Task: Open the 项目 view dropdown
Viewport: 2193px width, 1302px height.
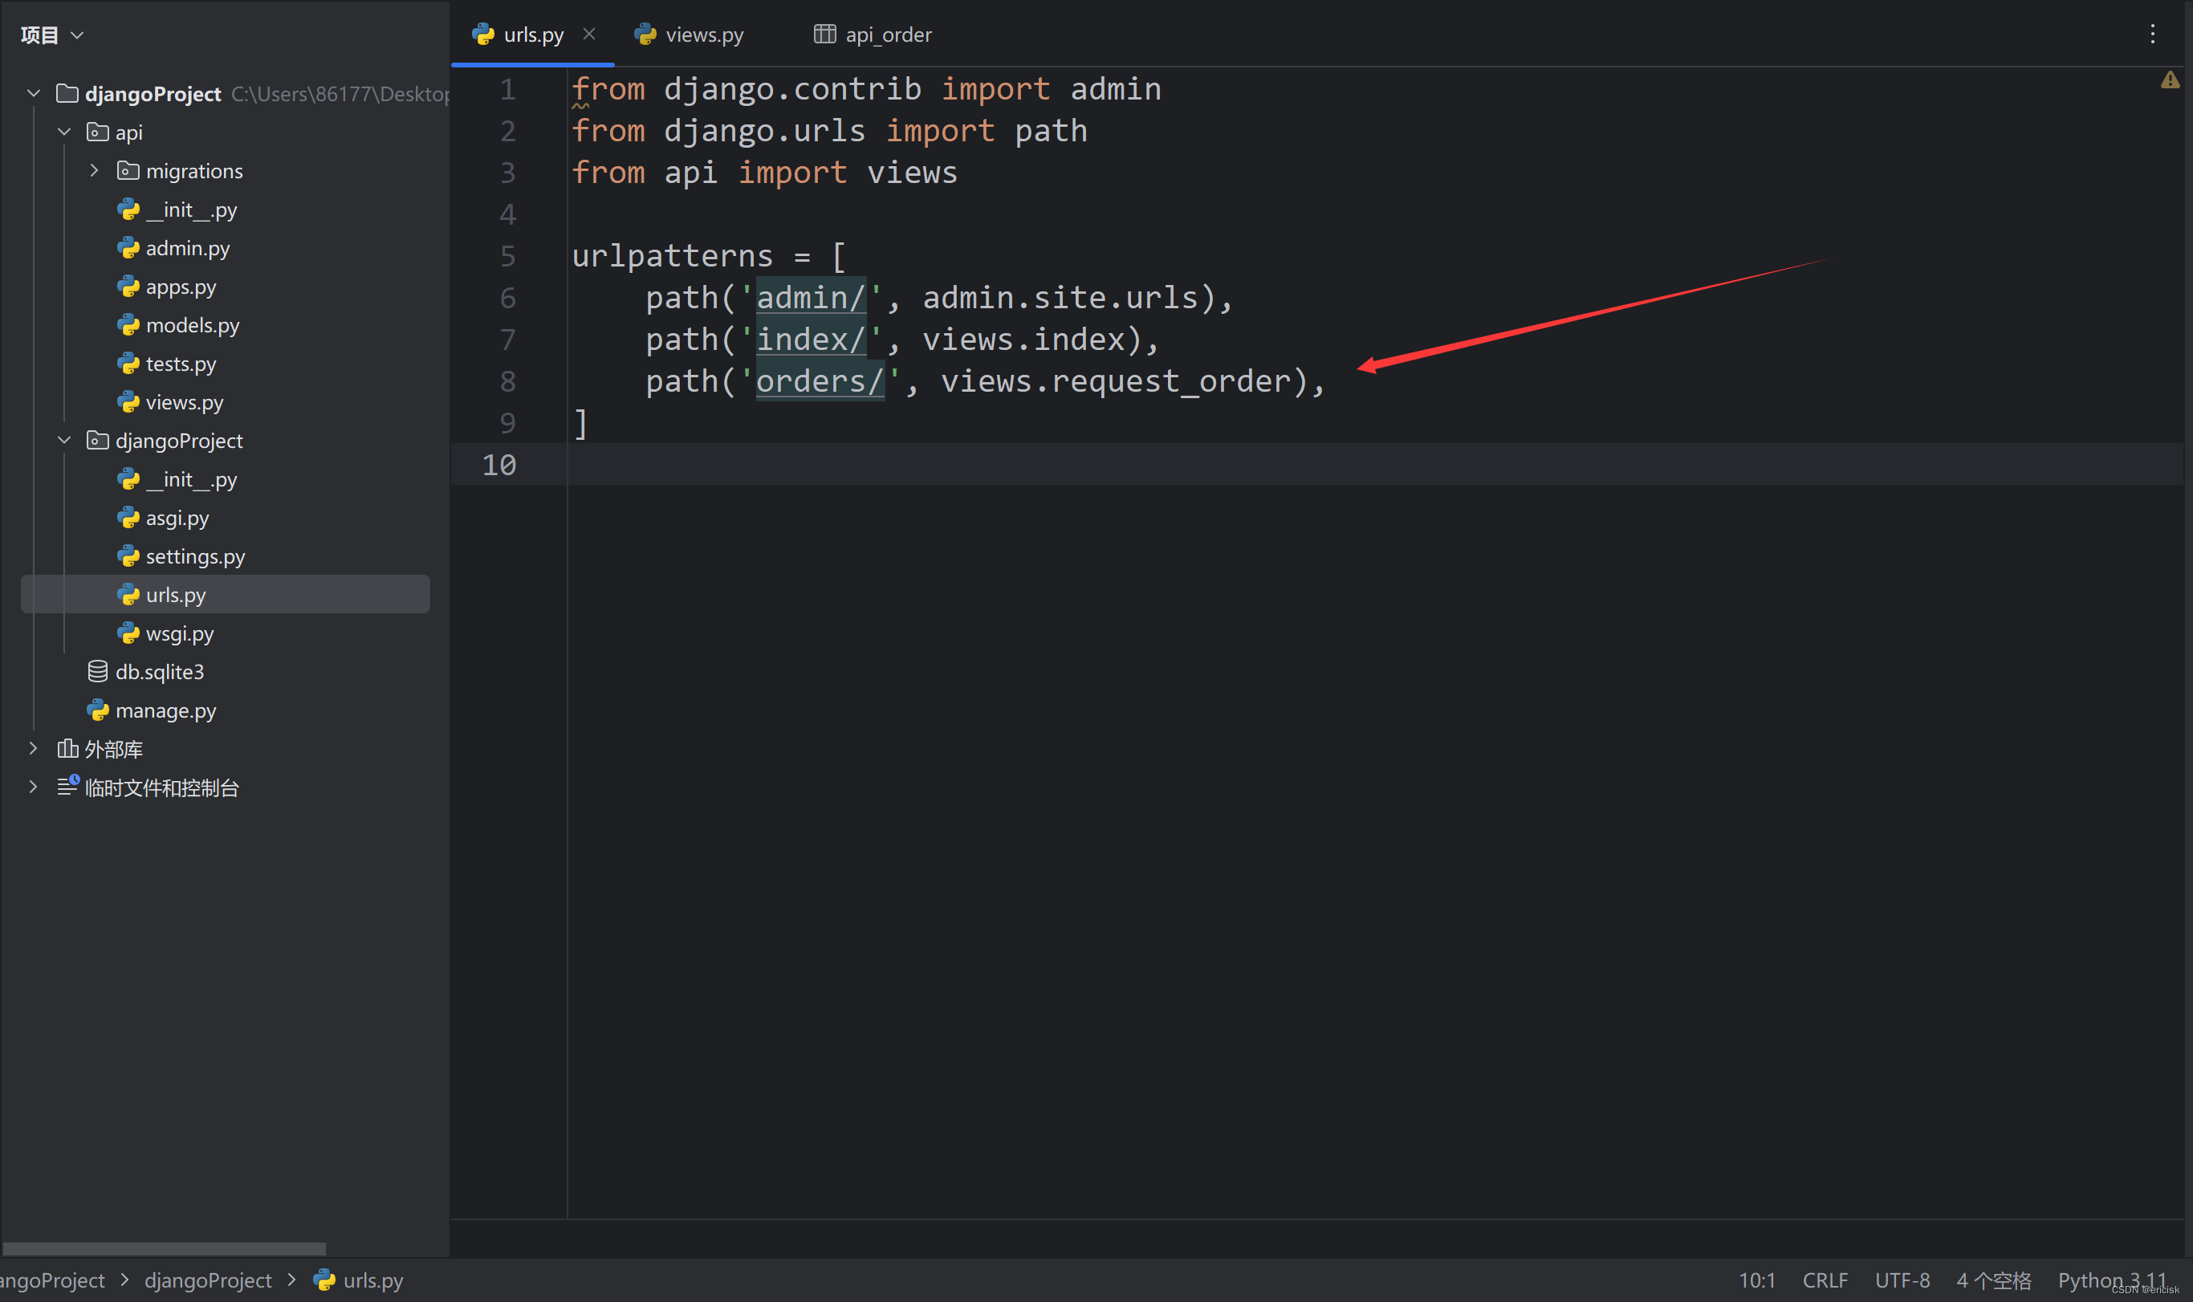Action: point(53,35)
